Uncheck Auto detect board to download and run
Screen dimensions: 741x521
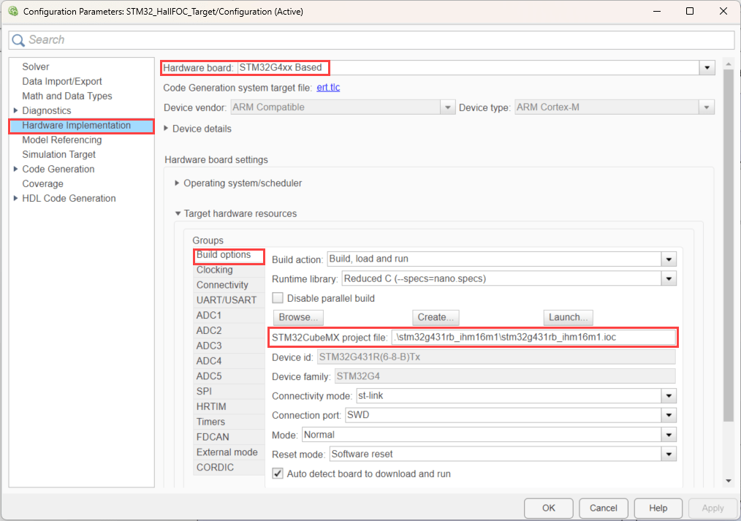(278, 474)
